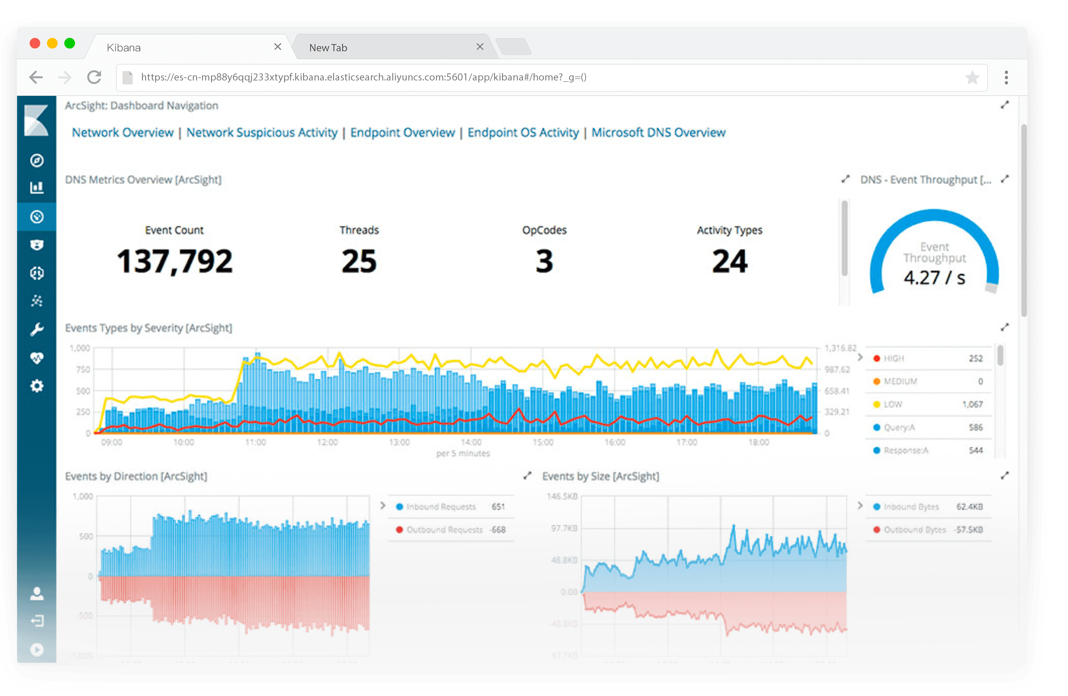Toggle legend of Events by Size chart
The image size is (1068, 696).
860,505
